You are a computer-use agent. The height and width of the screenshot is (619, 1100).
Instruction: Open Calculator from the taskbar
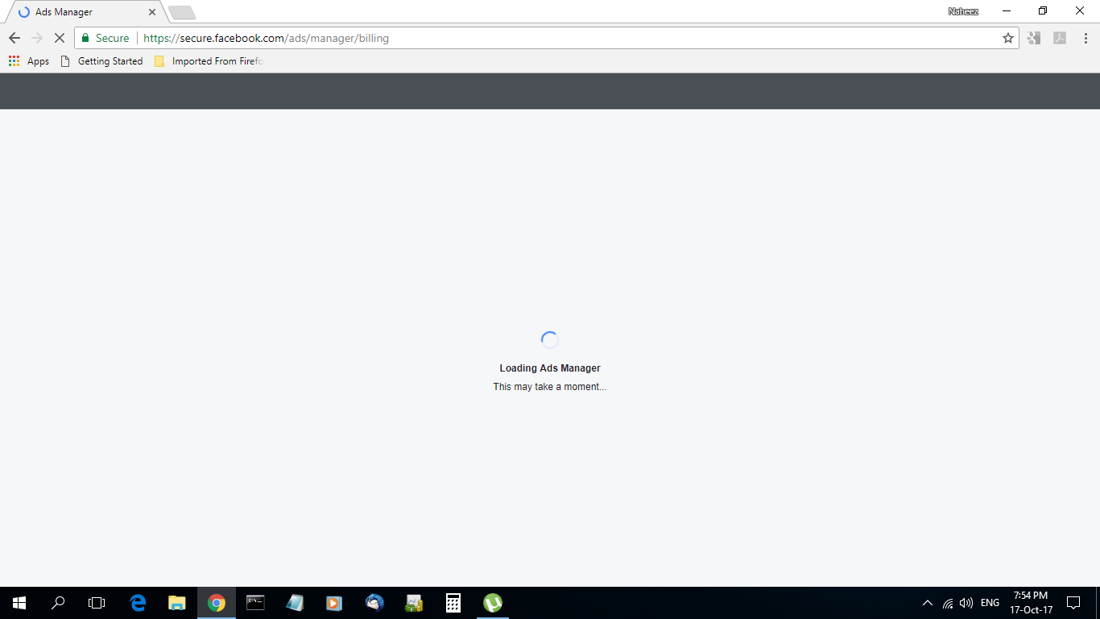(453, 603)
